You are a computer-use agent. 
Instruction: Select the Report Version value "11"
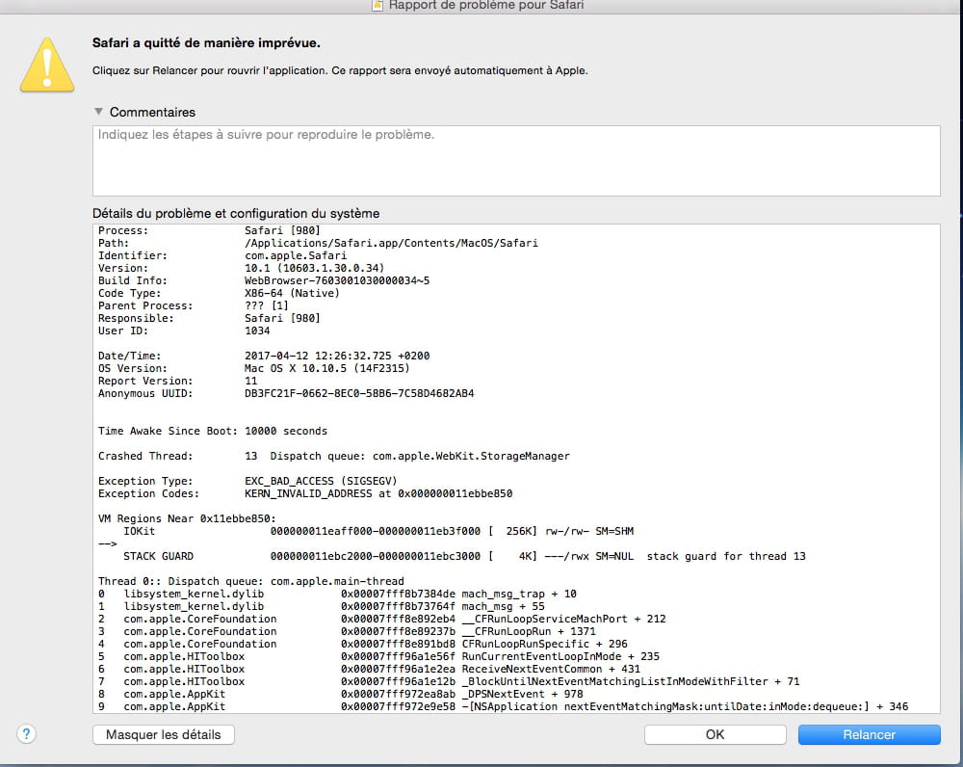point(250,381)
